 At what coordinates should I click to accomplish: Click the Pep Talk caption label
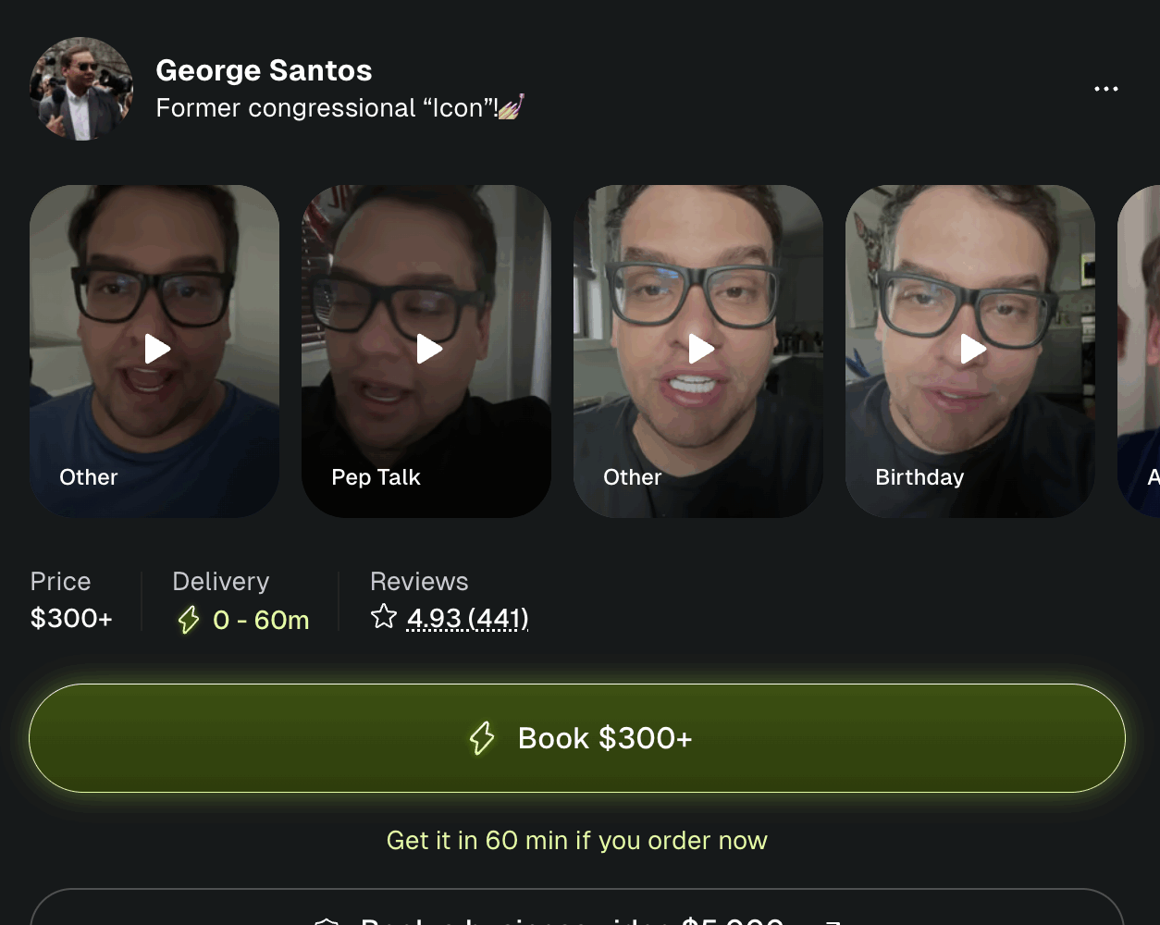point(376,477)
